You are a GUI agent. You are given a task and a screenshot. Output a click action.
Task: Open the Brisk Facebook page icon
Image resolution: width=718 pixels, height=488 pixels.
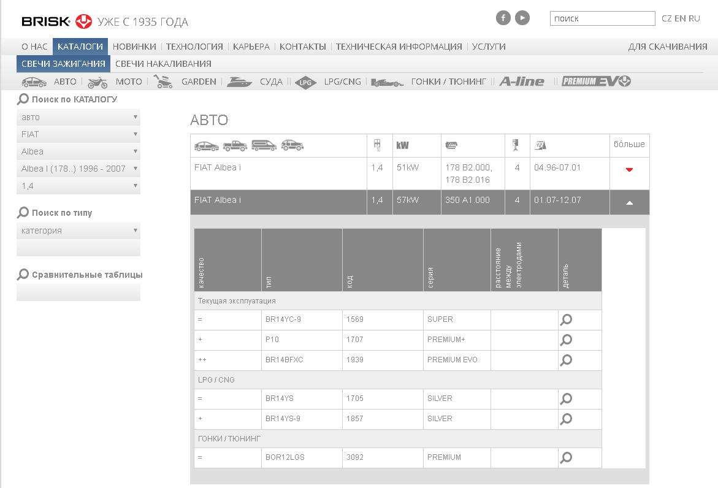503,18
